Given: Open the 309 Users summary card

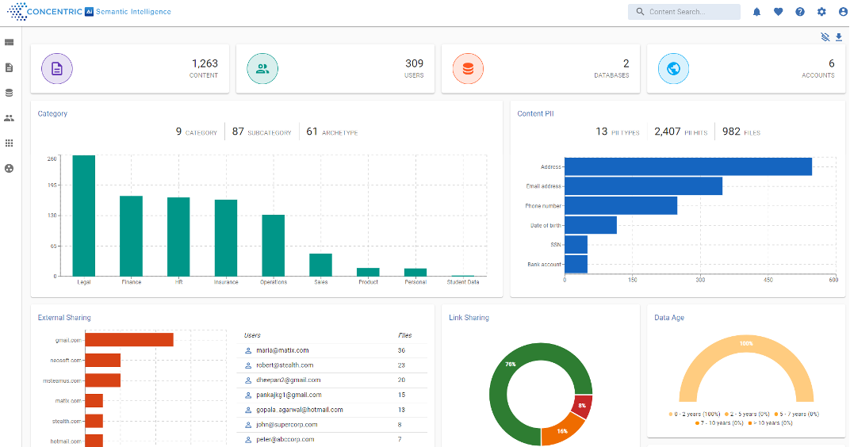Looking at the screenshot, I should click(x=335, y=69).
